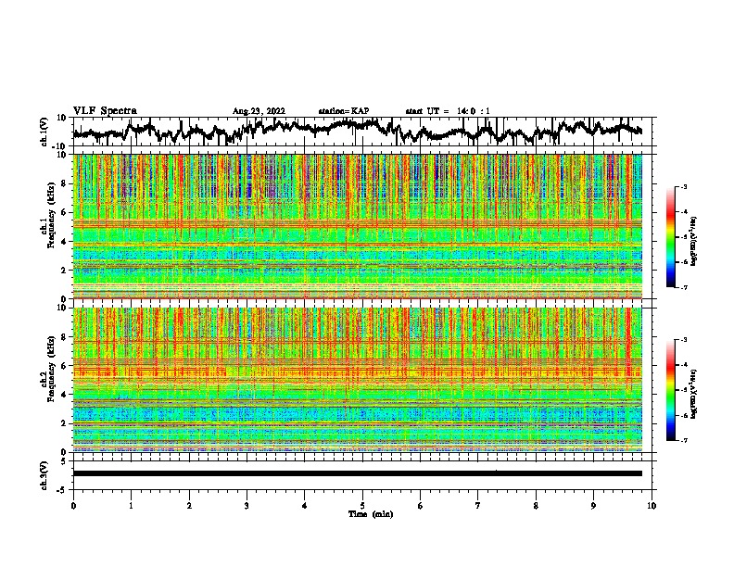Image resolution: width=734 pixels, height=567 pixels.
Task: Click the time axis tick label "3"
Action: point(247,506)
